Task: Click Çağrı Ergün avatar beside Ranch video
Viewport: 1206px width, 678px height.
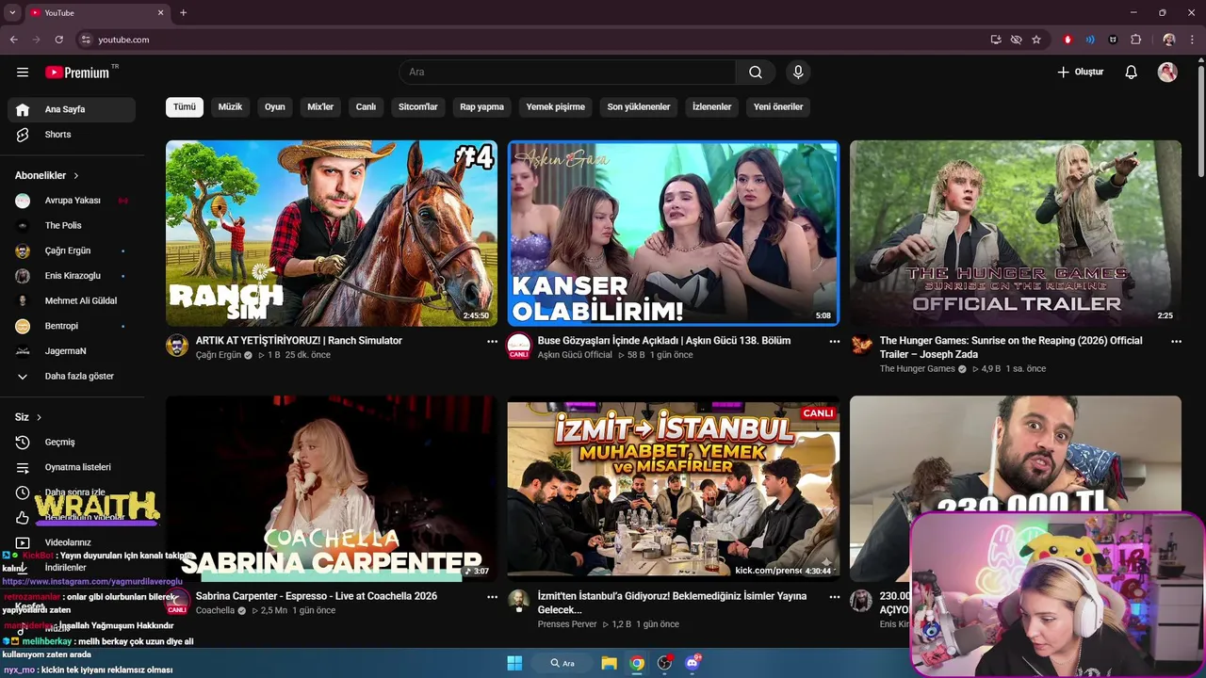Action: tap(177, 346)
